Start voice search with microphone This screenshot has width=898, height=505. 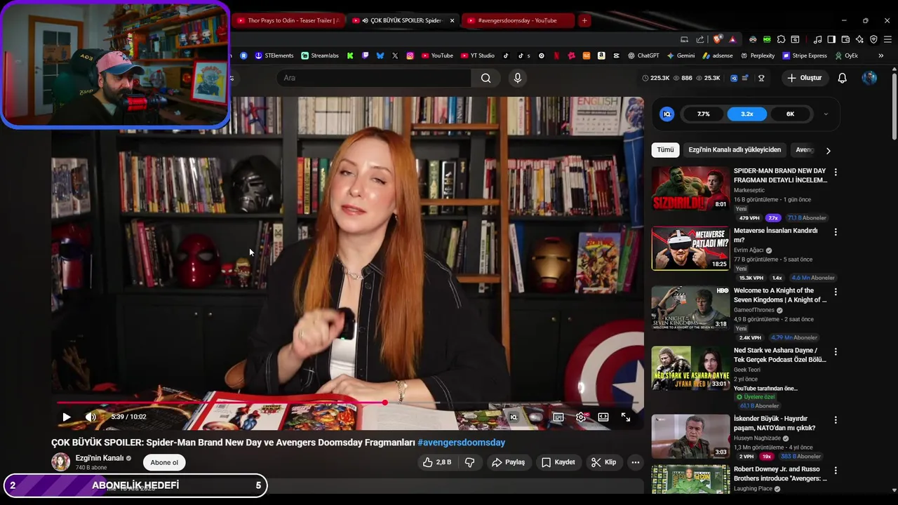coord(518,78)
